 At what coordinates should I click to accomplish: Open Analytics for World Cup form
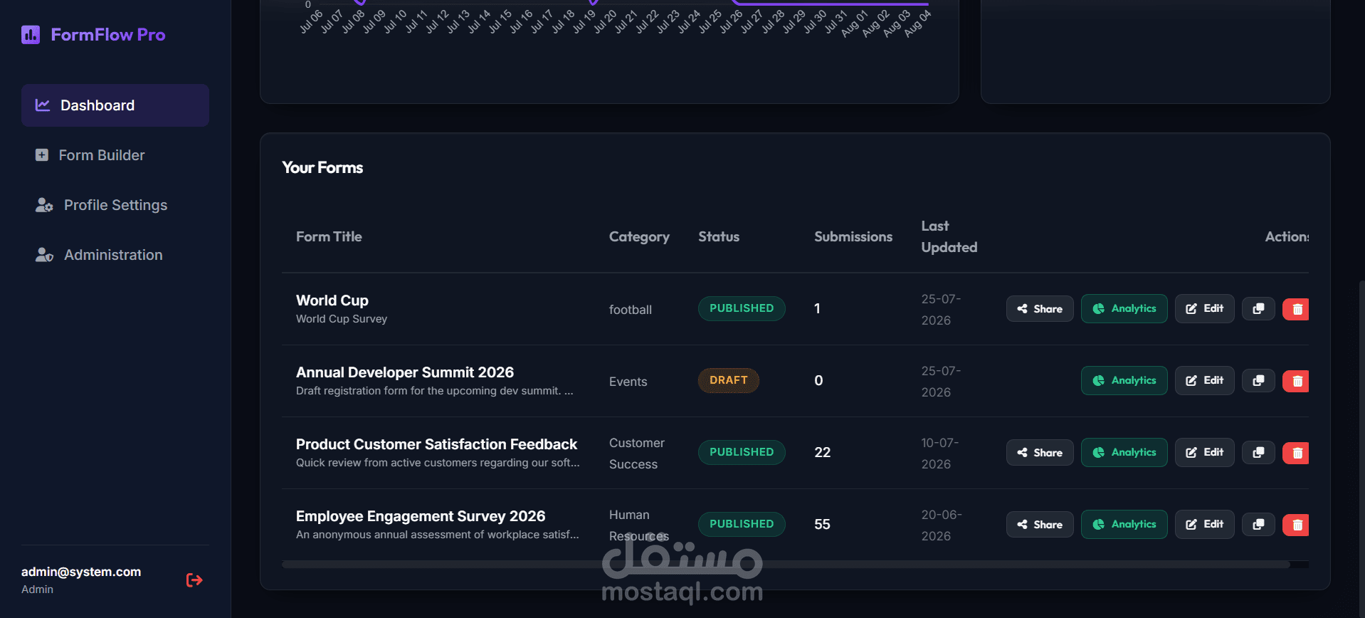(1124, 309)
